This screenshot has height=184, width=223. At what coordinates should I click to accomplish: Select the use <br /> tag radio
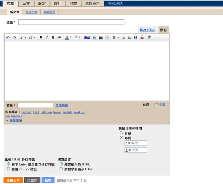[9, 169]
